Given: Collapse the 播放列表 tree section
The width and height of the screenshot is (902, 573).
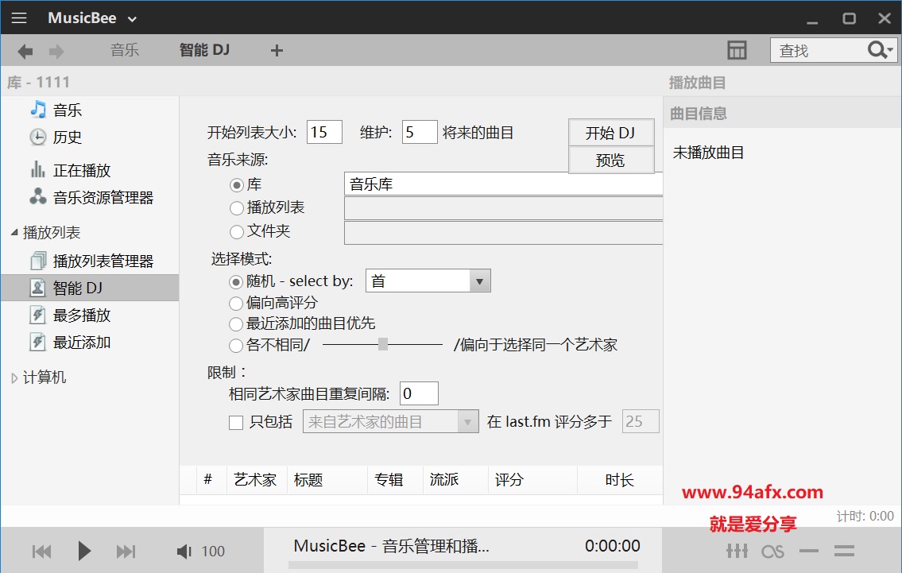Looking at the screenshot, I should (x=14, y=232).
